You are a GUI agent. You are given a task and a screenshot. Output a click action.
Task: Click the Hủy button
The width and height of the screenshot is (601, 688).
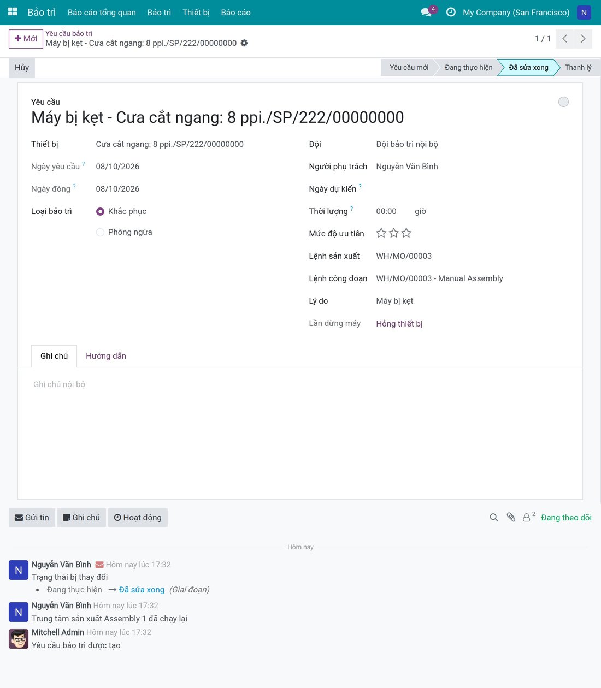pos(22,68)
